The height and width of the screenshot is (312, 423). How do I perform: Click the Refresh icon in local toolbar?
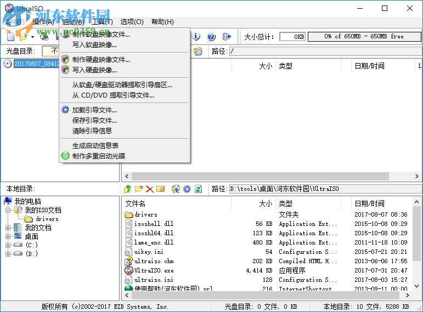pyautogui.click(x=198, y=189)
